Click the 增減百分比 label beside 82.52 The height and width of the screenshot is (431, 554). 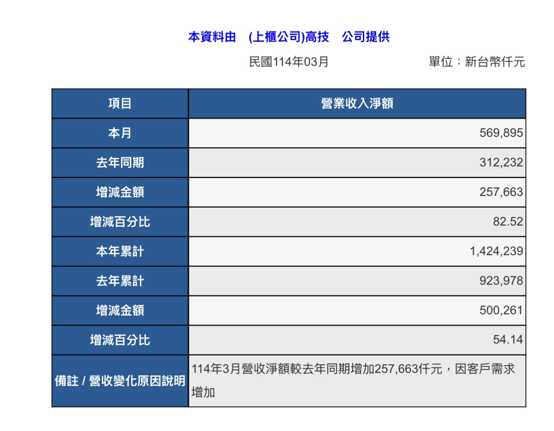click(x=120, y=222)
